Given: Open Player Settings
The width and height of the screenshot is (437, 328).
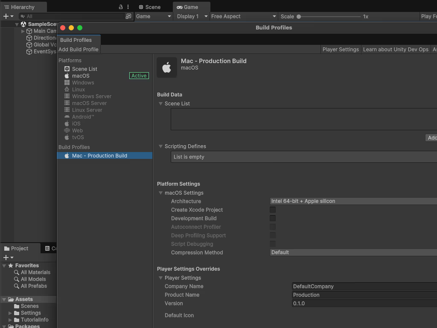Looking at the screenshot, I should [341, 49].
